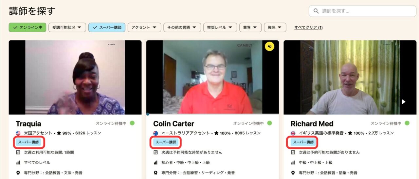The width and height of the screenshot is (419, 179).
Task: Focus the 講師を探す... search field
Action: pos(362,11)
